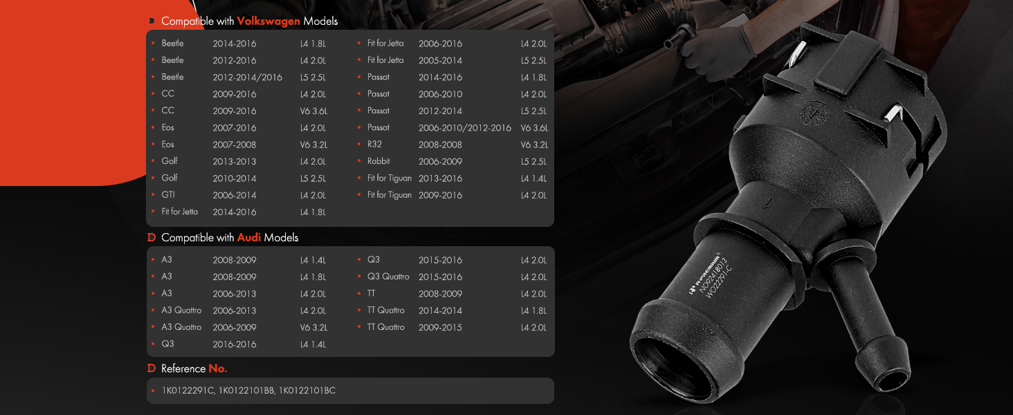1013x415 pixels.
Task: Click the 'Reference No.' heading
Action: click(194, 369)
